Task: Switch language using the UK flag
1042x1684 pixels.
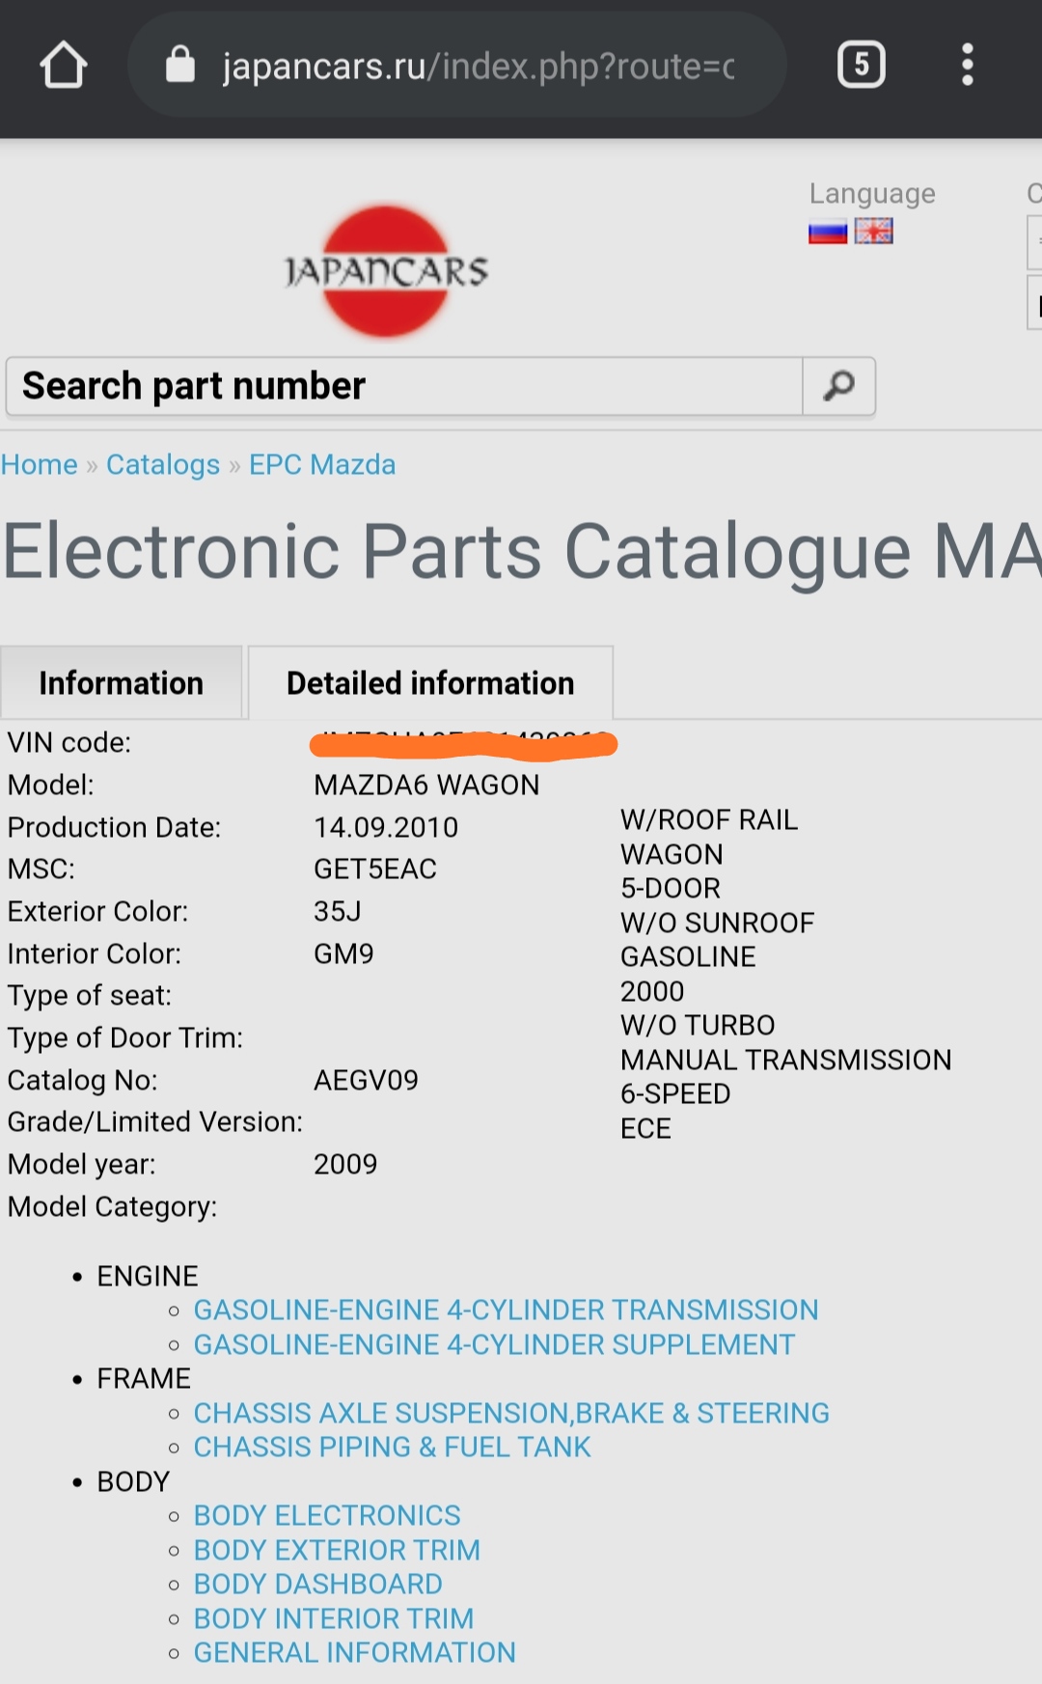Action: (x=873, y=232)
